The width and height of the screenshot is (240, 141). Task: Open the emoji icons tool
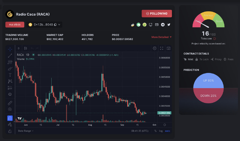coord(10,94)
